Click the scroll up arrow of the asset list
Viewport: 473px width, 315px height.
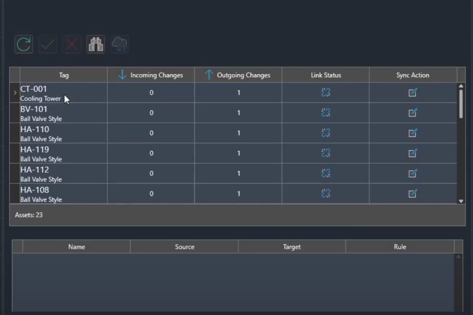[461, 86]
